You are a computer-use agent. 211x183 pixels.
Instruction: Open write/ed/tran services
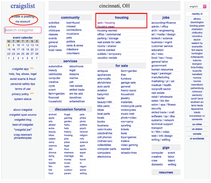(x=77, y=101)
